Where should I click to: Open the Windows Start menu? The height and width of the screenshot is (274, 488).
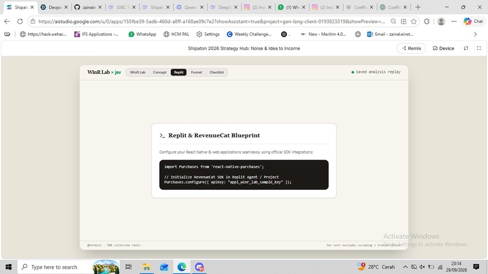pyautogui.click(x=8, y=267)
